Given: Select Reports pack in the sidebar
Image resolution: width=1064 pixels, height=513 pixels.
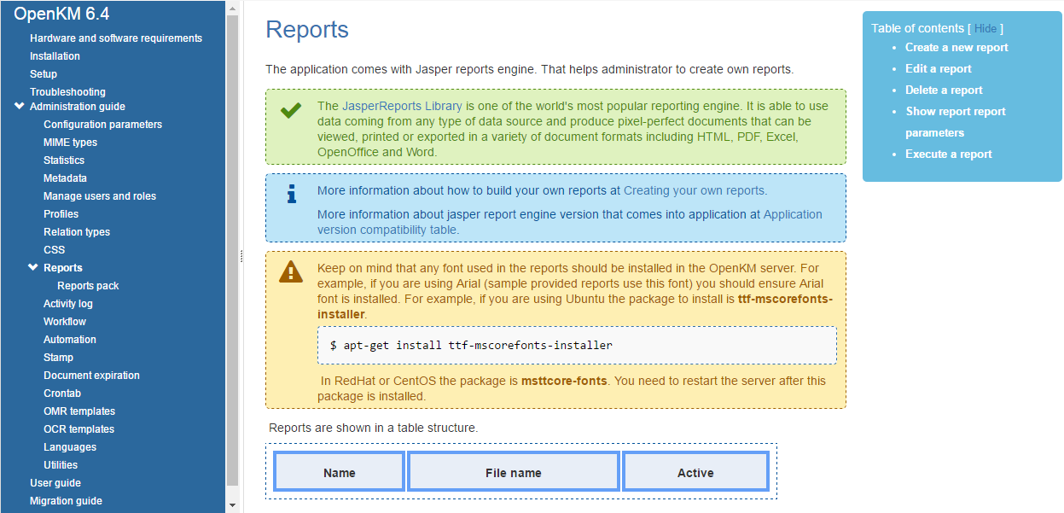Looking at the screenshot, I should pos(88,286).
